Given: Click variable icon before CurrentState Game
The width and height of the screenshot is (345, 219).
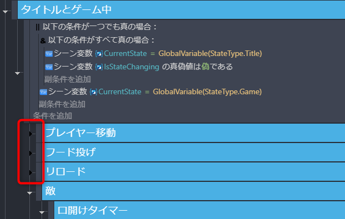Looking at the screenshot, I should (94, 92).
